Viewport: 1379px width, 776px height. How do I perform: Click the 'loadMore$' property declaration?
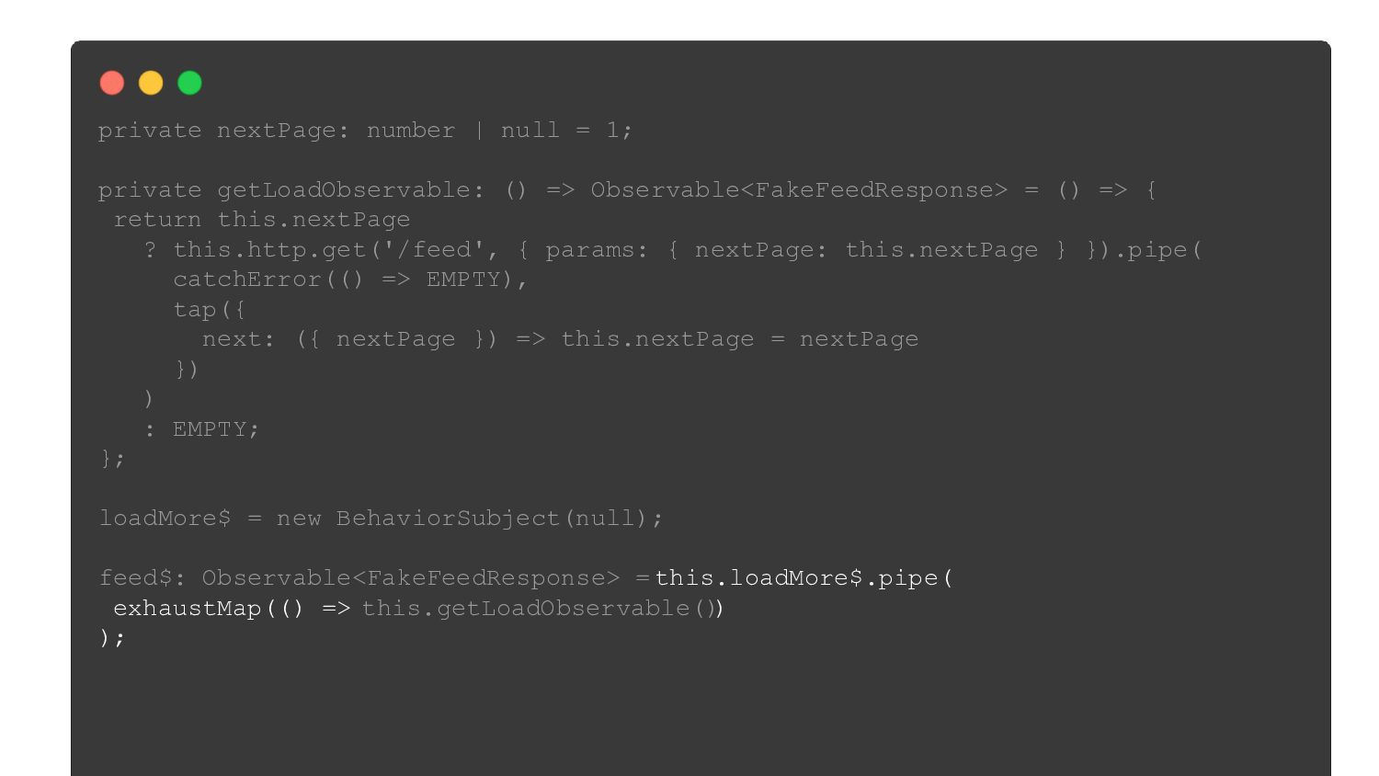pyautogui.click(x=165, y=519)
